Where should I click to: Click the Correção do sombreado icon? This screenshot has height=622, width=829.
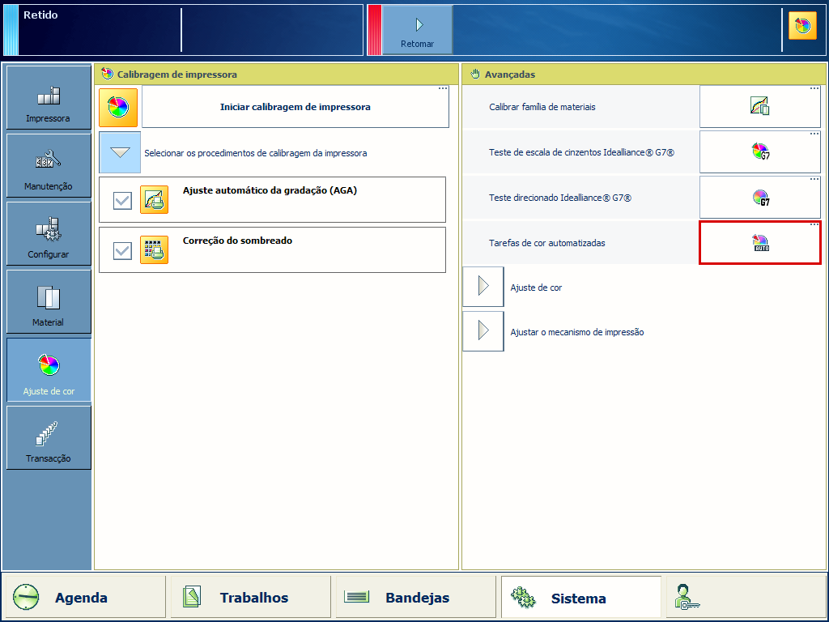155,249
